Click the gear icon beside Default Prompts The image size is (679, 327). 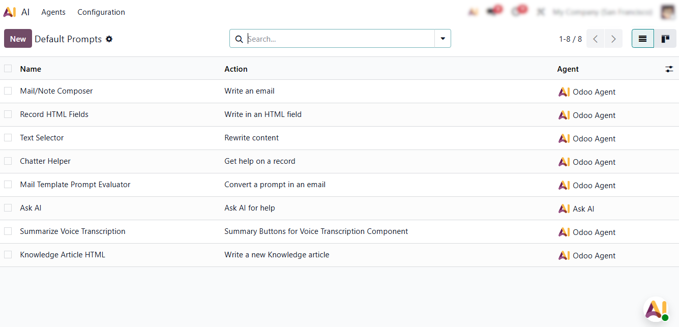coord(109,39)
